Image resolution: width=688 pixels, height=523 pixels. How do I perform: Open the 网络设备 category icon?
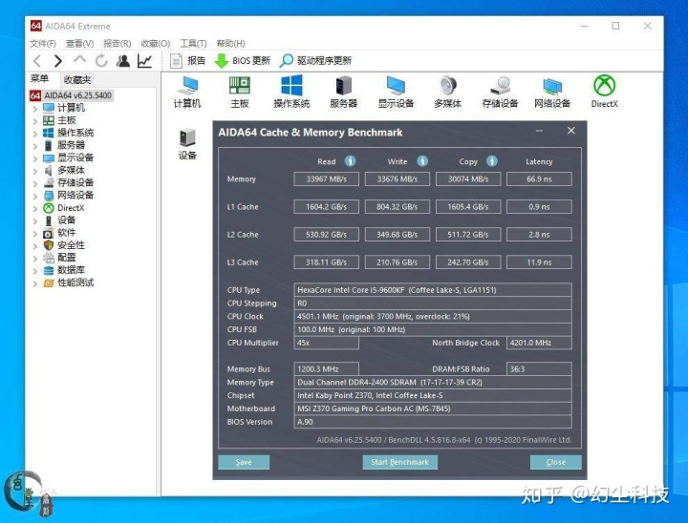click(552, 92)
